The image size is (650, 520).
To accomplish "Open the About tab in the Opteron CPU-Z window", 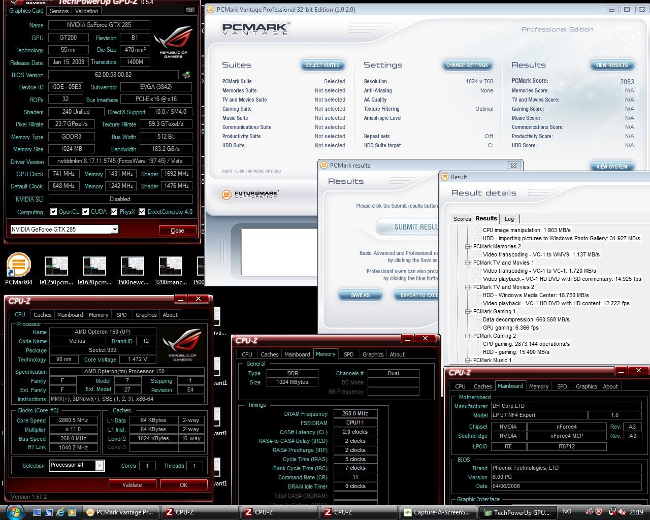I will pos(170,315).
